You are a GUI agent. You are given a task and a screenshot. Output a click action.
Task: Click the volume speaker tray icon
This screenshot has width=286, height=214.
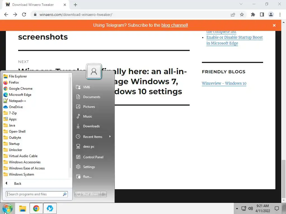[251, 208]
